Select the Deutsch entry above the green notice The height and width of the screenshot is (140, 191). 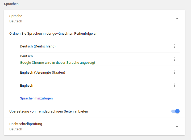[26, 56]
